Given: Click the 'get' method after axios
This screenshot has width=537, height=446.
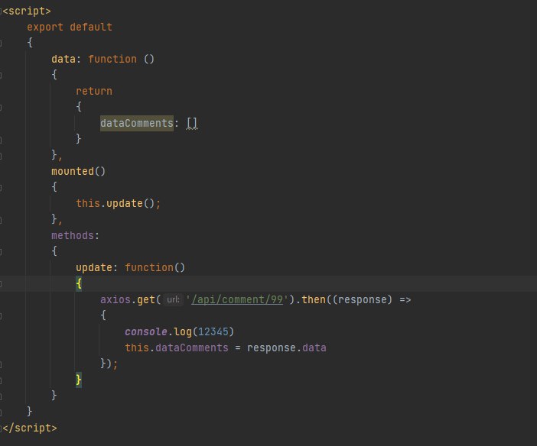Looking at the screenshot, I should pos(146,300).
